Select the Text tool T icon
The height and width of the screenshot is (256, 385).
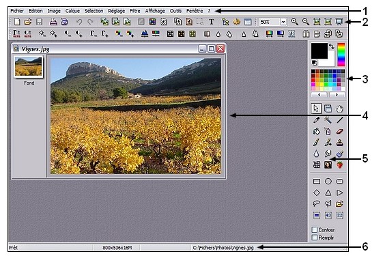211,22
